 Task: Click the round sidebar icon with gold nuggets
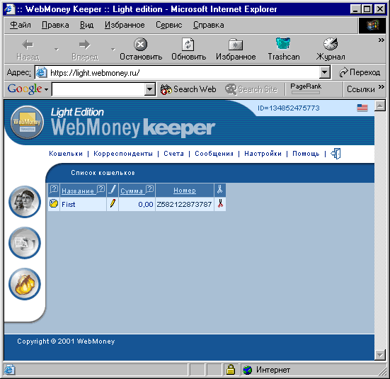24,284
